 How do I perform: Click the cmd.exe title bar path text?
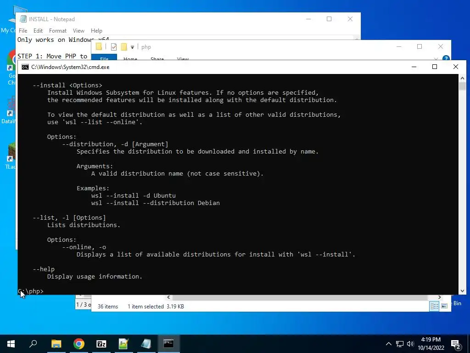coord(70,67)
